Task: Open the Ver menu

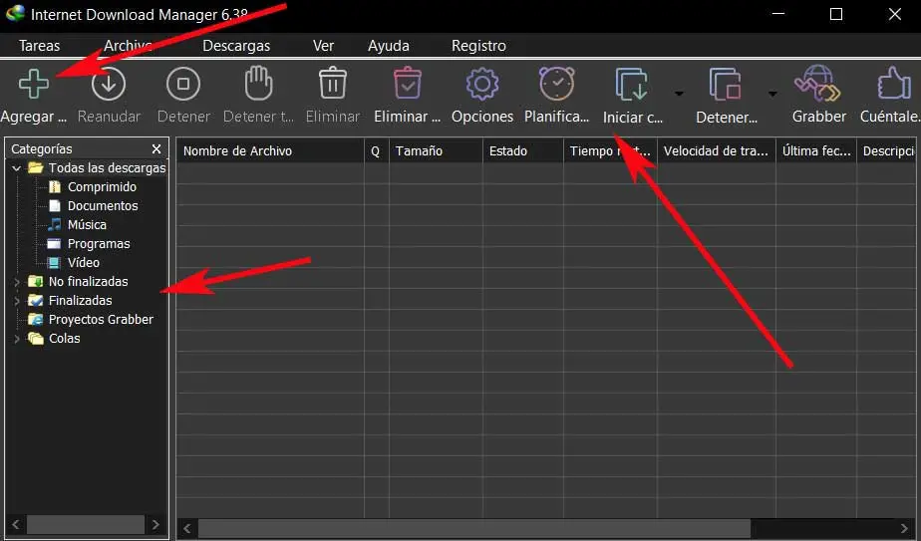Action: [323, 46]
